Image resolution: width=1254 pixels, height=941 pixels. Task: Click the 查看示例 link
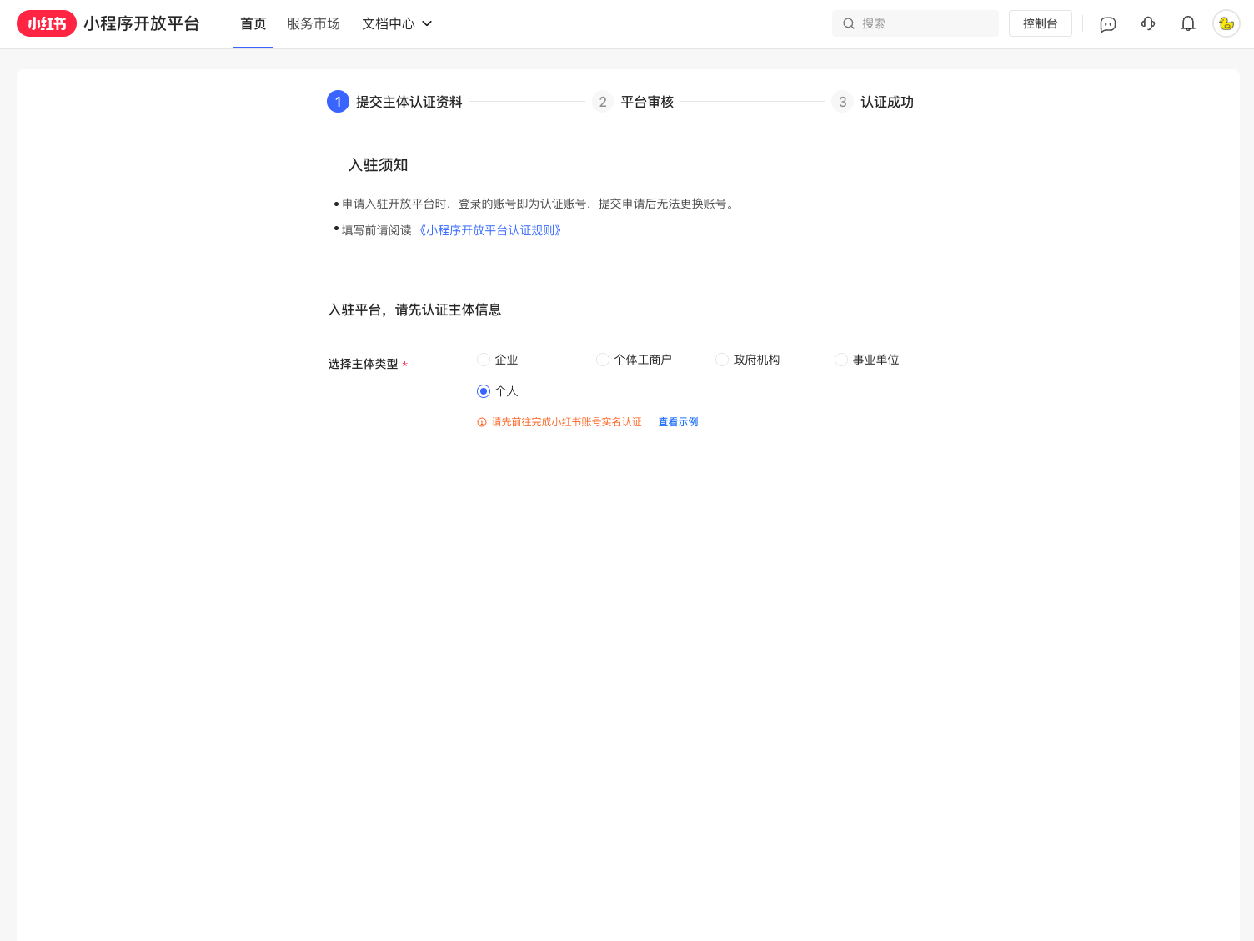(x=678, y=422)
